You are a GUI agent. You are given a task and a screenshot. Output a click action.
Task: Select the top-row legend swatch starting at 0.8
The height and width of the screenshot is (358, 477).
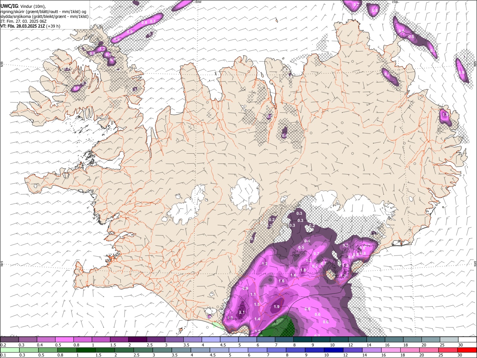click(82, 339)
